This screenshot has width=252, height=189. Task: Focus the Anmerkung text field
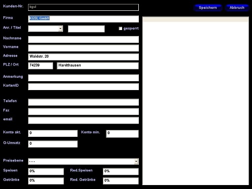click(x=83, y=78)
